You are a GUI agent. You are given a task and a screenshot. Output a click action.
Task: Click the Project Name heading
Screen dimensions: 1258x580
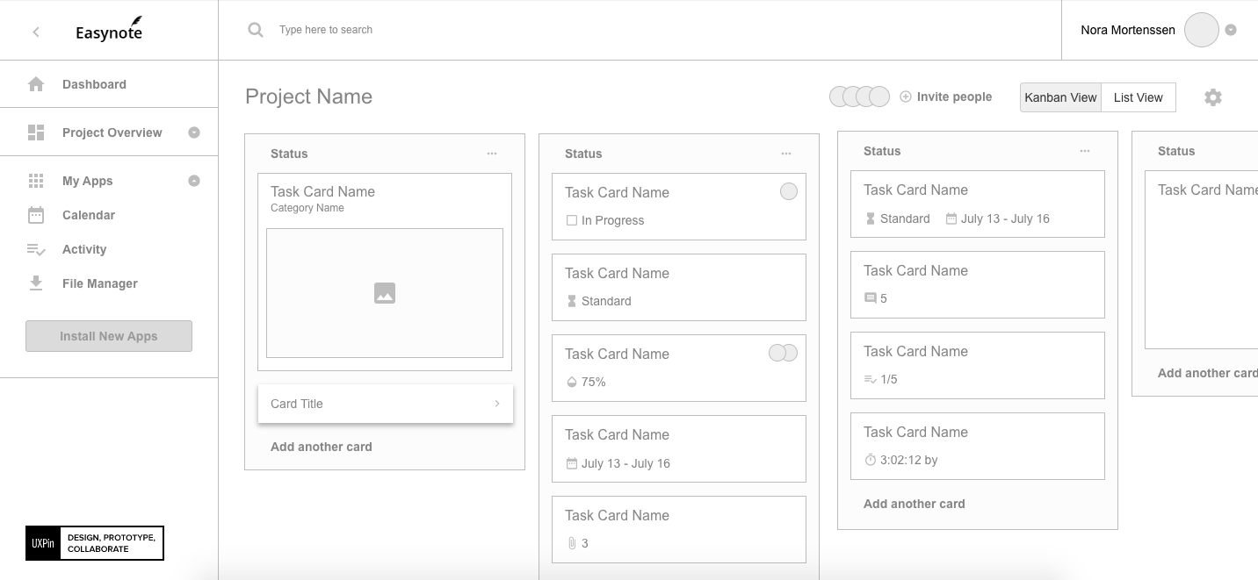tap(308, 97)
